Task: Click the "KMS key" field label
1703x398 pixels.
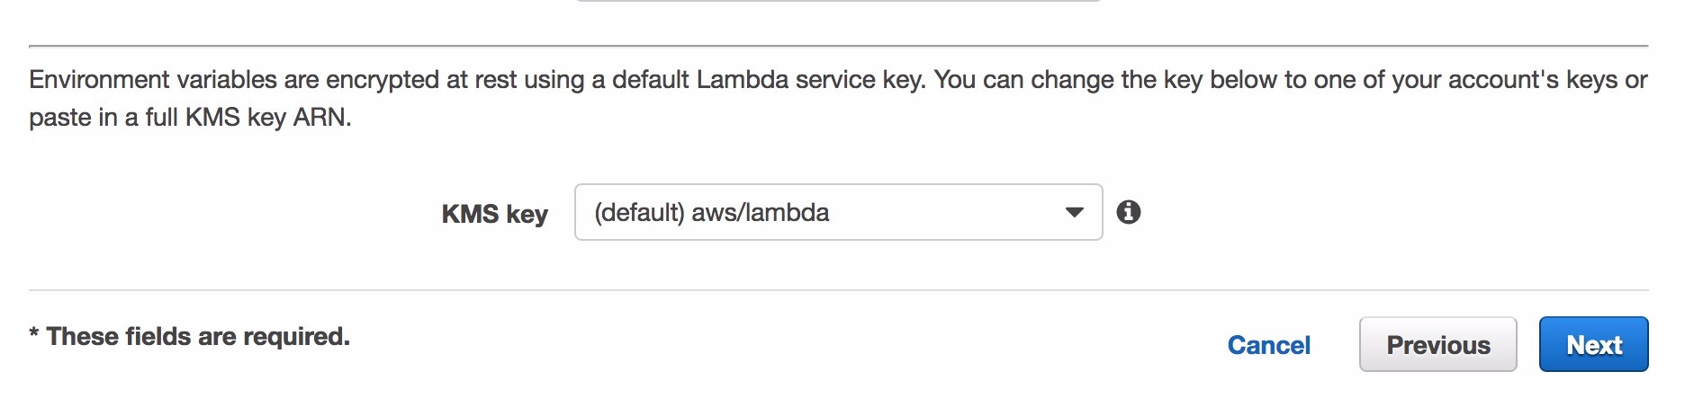Action: (x=494, y=214)
